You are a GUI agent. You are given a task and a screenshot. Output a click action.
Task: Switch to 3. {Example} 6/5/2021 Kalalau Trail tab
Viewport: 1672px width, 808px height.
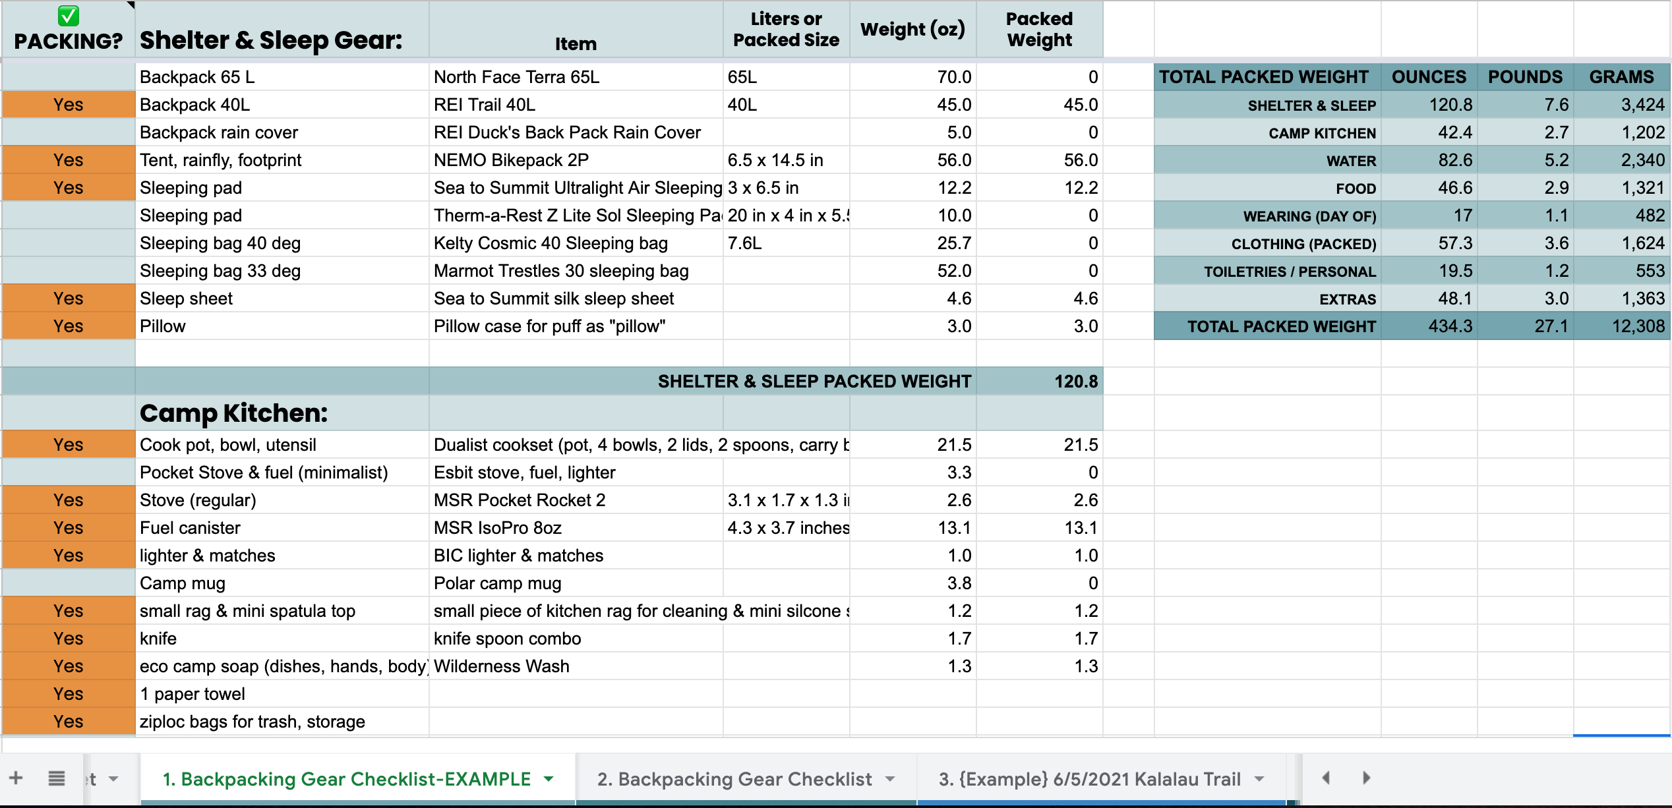[x=1089, y=779]
